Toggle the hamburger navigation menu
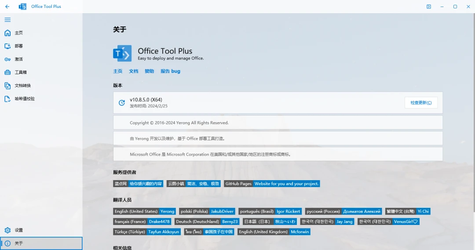 point(7,20)
